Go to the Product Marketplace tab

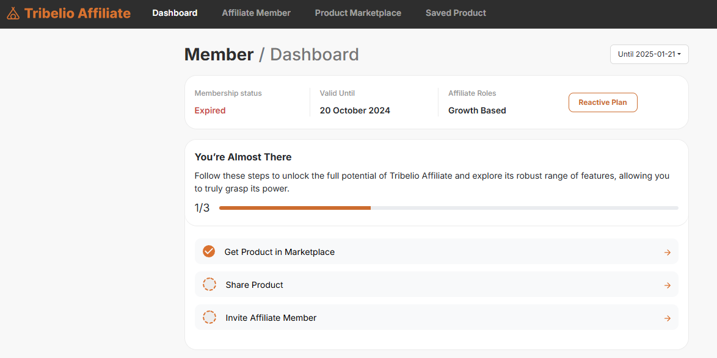click(x=358, y=13)
